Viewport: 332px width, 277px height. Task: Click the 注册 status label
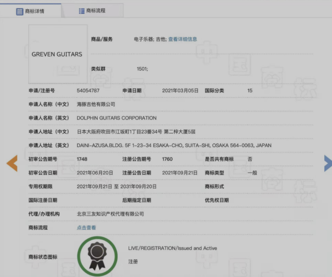133,262
